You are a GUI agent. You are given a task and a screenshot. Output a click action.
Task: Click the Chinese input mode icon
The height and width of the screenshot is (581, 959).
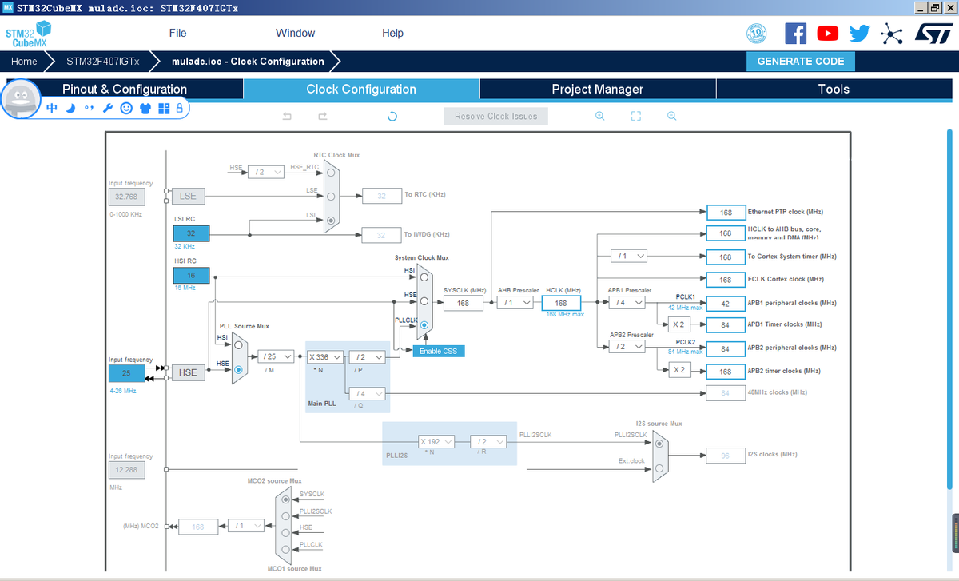52,108
